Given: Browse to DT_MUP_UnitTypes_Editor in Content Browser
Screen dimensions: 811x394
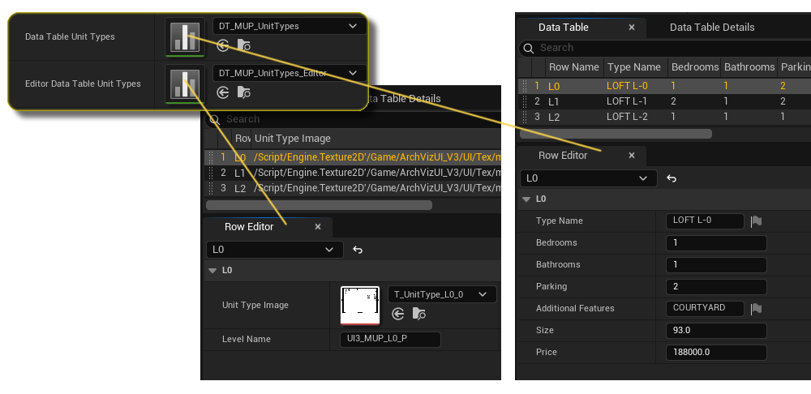Looking at the screenshot, I should click(243, 92).
